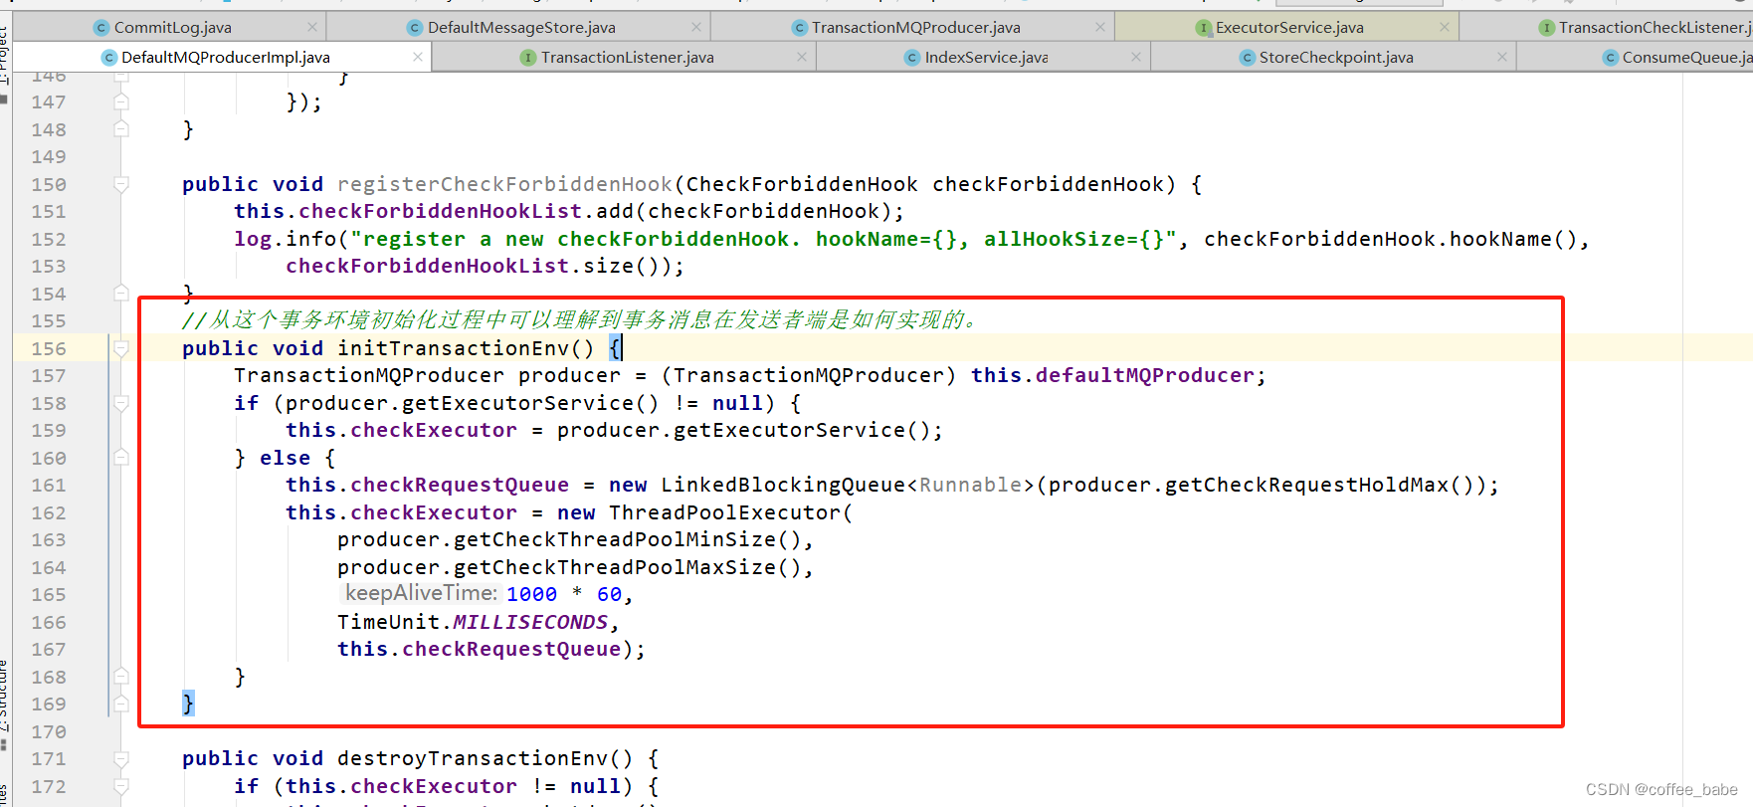
Task: Click the IndexService.java class icon
Action: click(x=911, y=58)
